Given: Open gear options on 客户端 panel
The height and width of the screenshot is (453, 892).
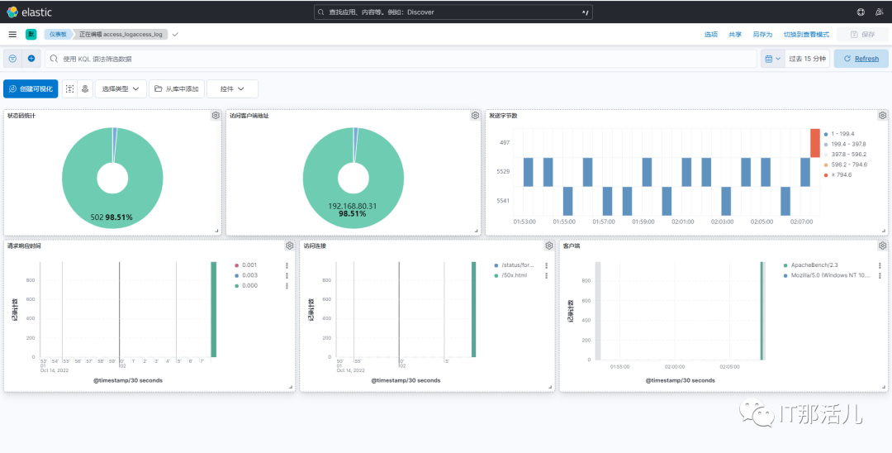Looking at the screenshot, I should pyautogui.click(x=882, y=246).
